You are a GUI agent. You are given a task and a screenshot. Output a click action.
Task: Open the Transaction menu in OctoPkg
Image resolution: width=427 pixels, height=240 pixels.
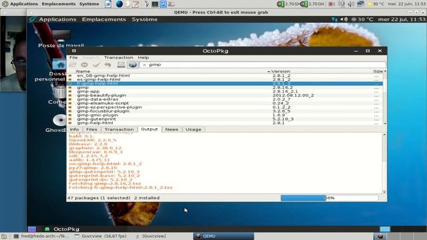pyautogui.click(x=119, y=57)
